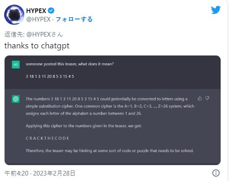
Task: Open HYPEX profile avatar image
Action: pyautogui.click(x=14, y=15)
